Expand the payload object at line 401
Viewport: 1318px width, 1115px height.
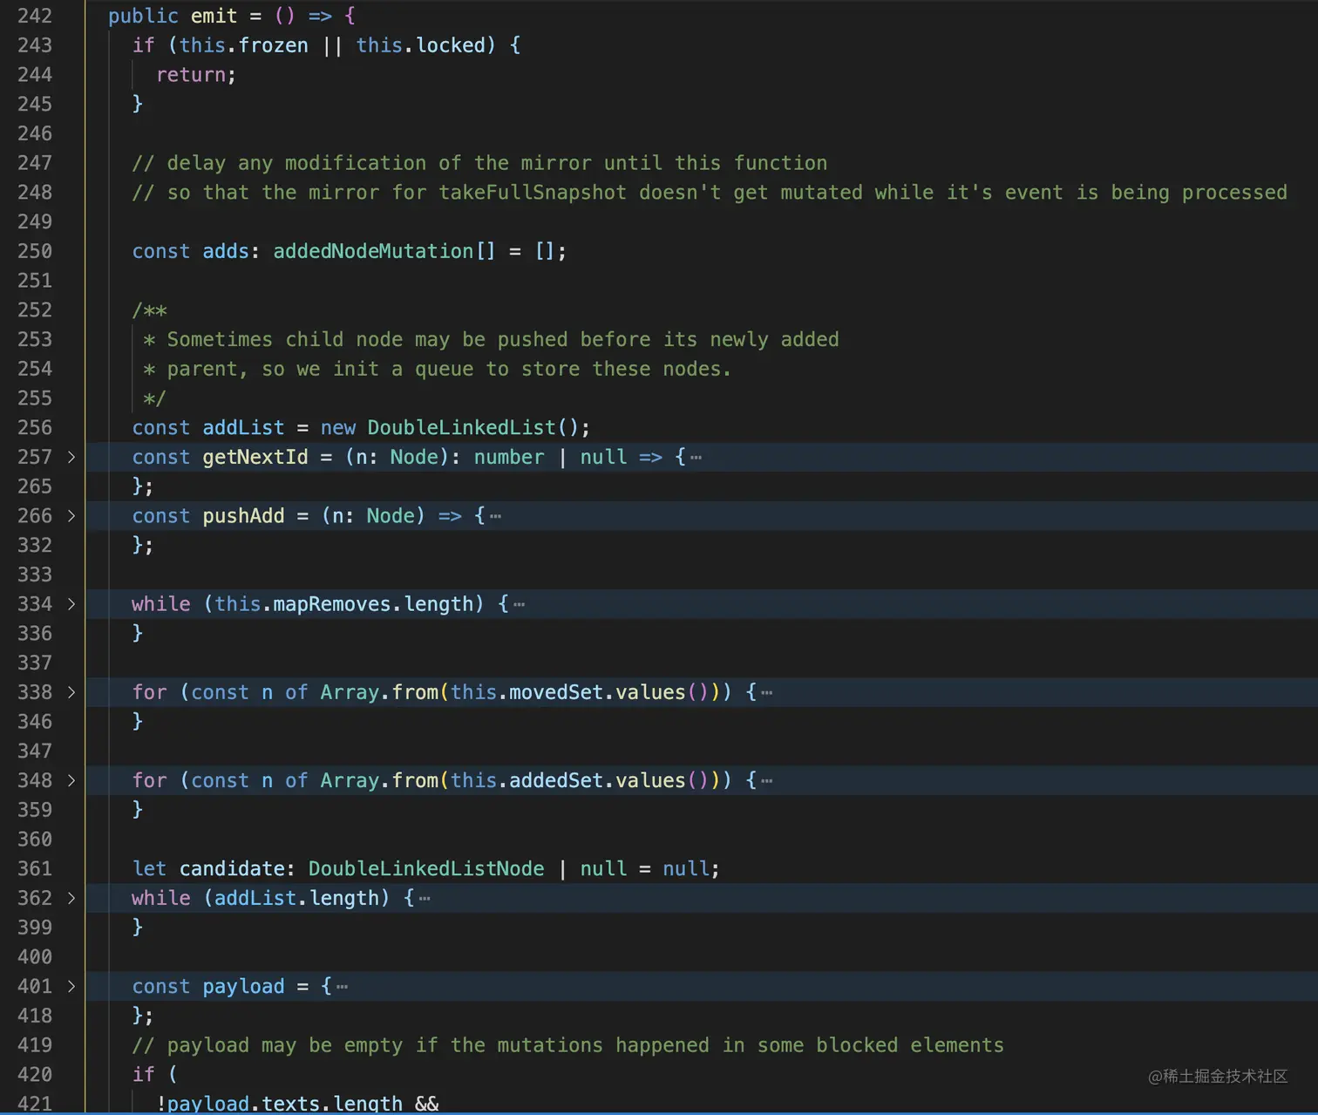71,986
